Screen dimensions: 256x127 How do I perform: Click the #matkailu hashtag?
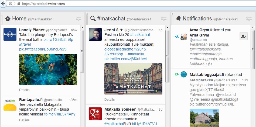(136, 54)
